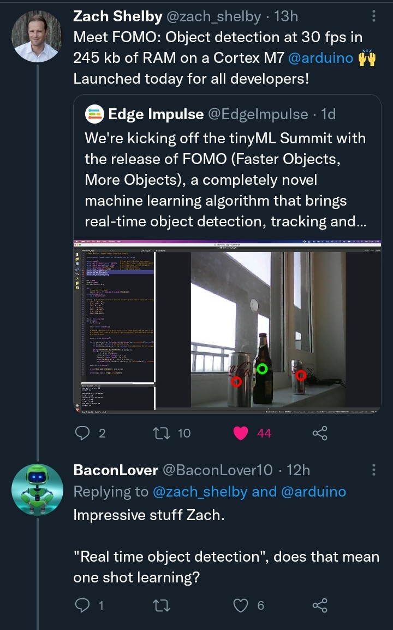Like BaconLover's reply

241,605
